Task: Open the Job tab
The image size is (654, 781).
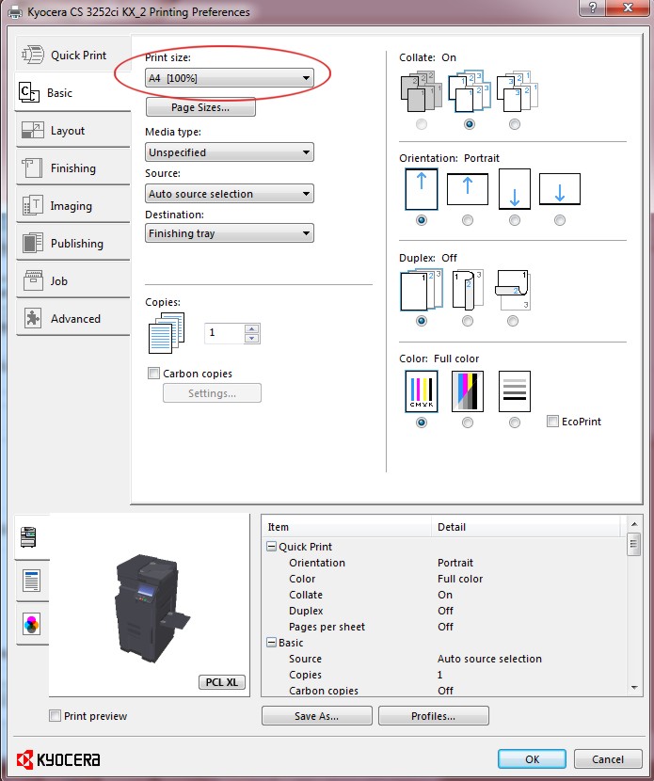Action: point(73,281)
